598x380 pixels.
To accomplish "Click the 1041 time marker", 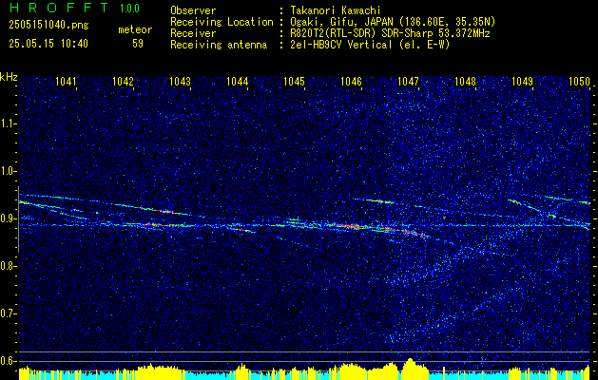I will (x=66, y=81).
